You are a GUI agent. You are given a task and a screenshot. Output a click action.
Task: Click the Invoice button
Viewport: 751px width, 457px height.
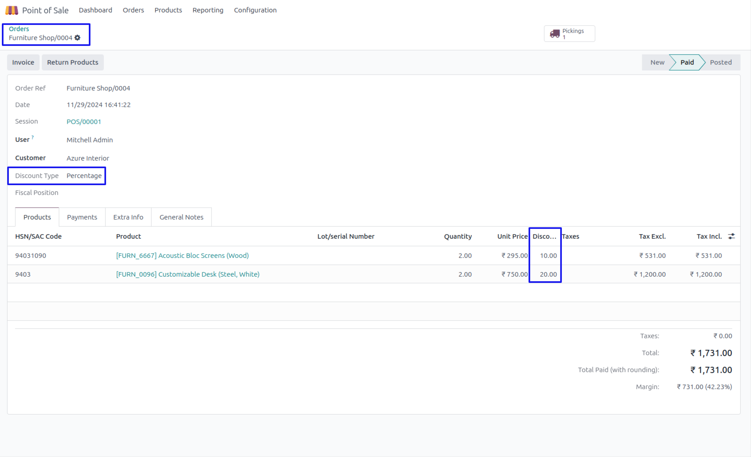tap(23, 62)
